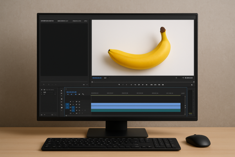The width and height of the screenshot is (235, 157).
Task: Click the Go to Out button
Action: tap(146, 85)
